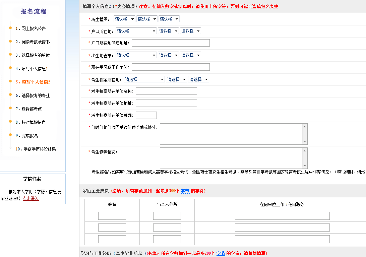Click scroll up arrow in 考生作弊情况 textarea

pos(305,151)
